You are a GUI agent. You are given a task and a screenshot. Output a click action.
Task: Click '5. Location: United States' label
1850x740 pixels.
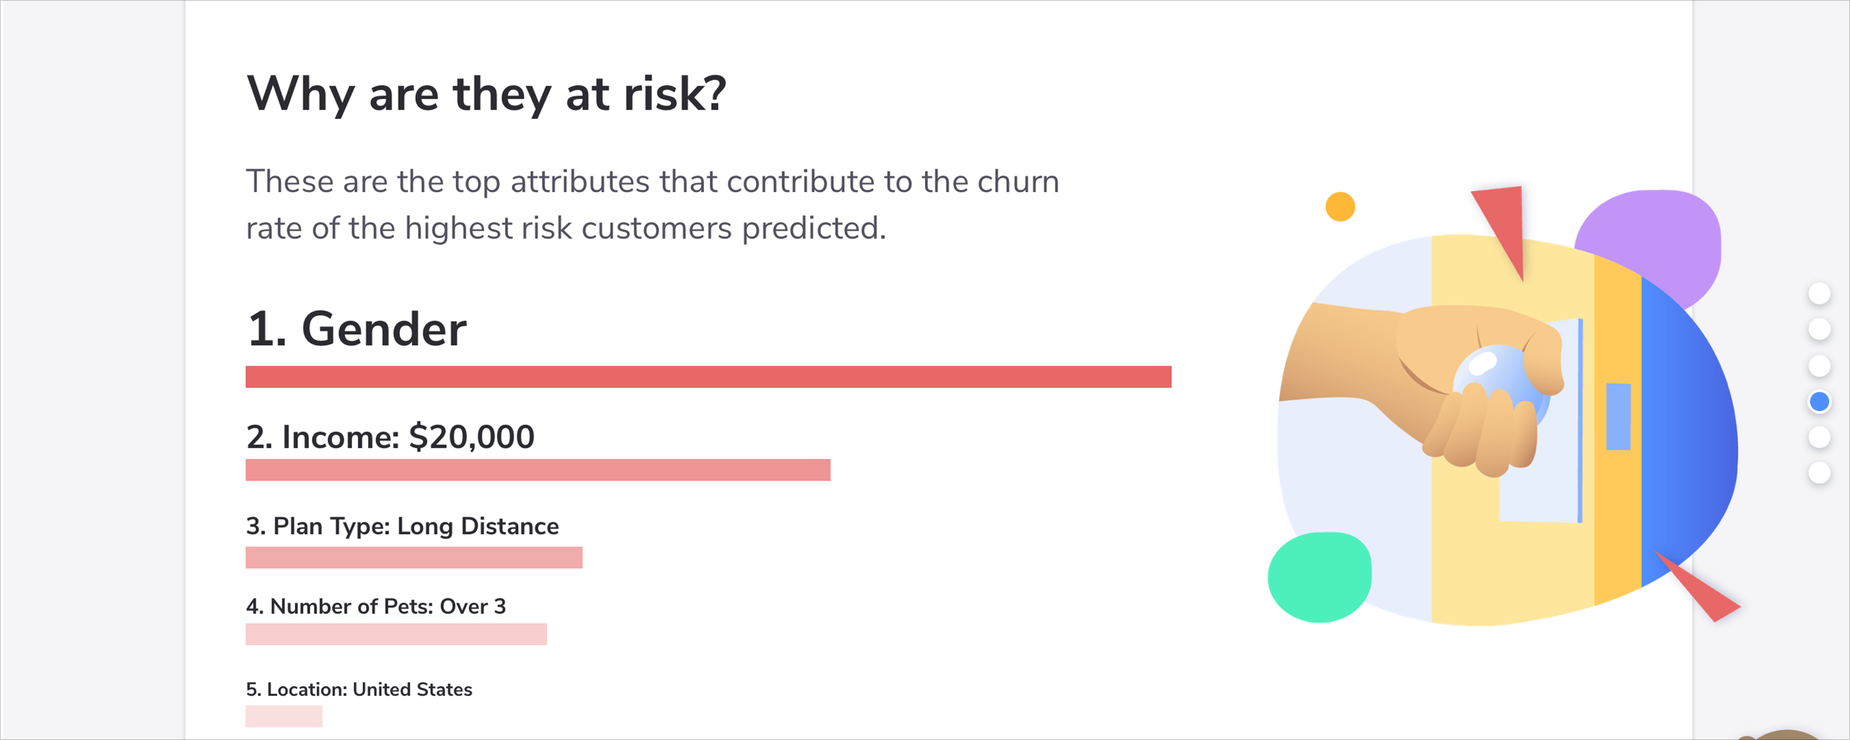pyautogui.click(x=359, y=690)
